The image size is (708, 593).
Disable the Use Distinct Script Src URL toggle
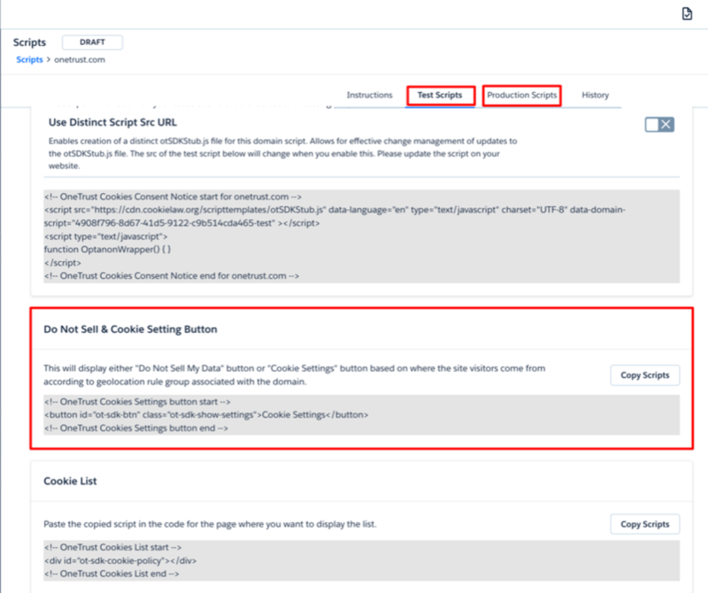pos(658,125)
